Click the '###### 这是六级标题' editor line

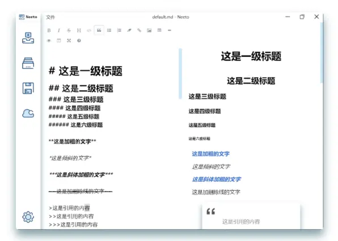point(75,125)
